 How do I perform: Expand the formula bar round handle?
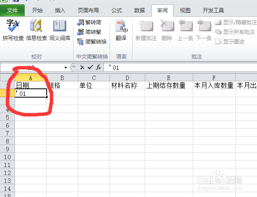pos(74,67)
